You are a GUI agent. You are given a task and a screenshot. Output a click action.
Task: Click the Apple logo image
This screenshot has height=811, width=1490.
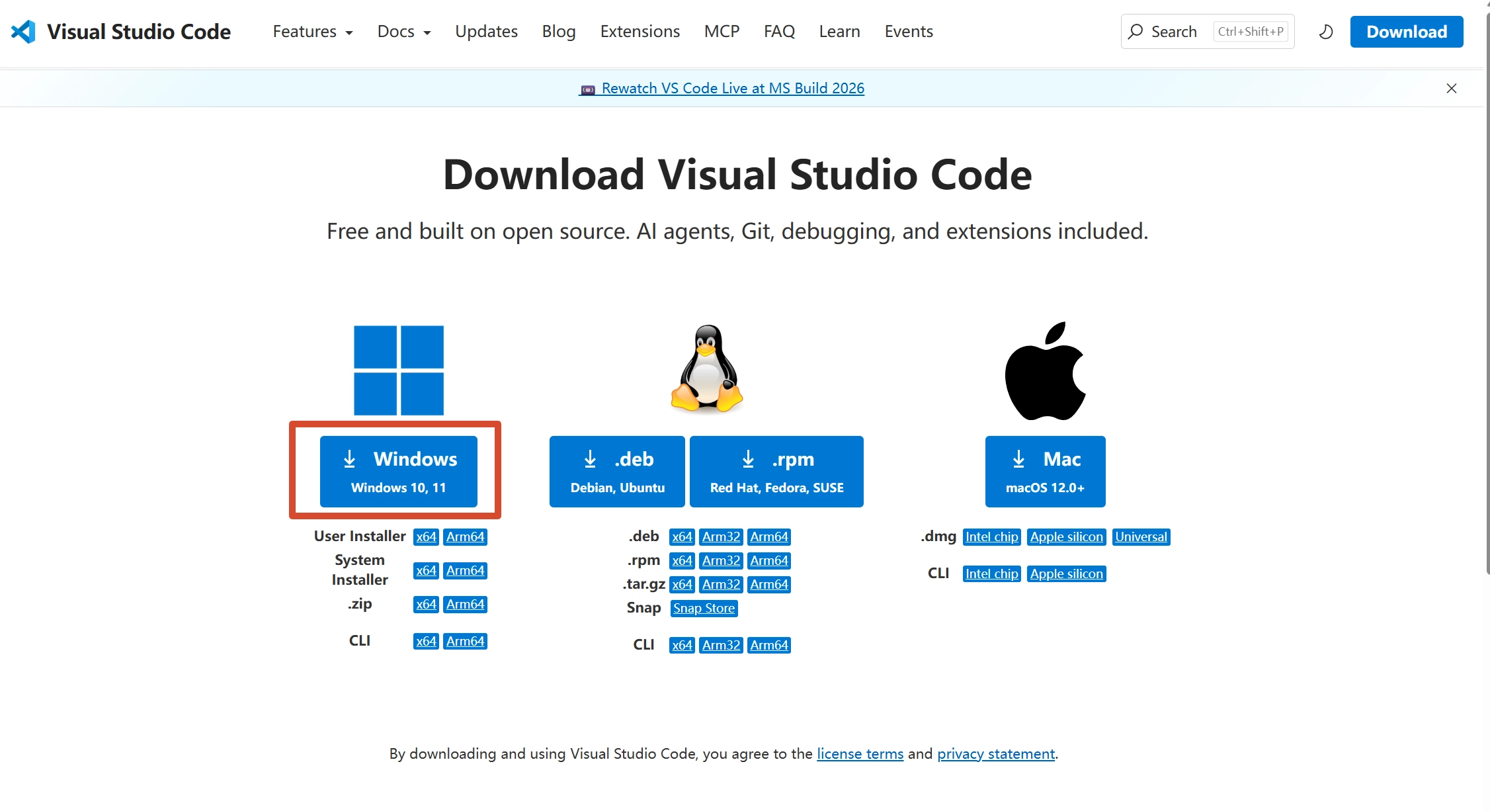click(1046, 371)
